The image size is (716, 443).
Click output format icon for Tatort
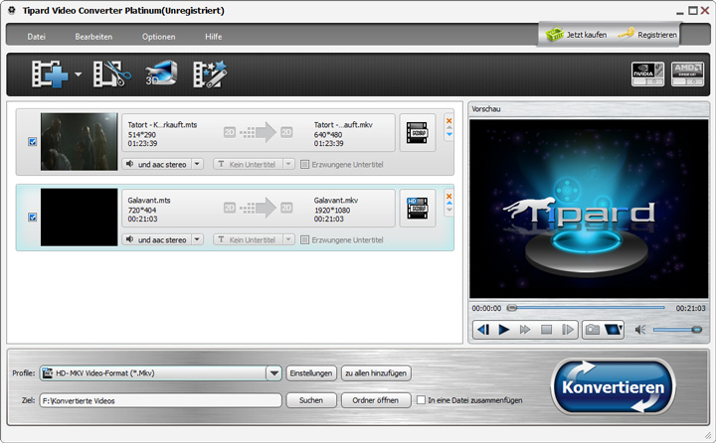point(418,133)
